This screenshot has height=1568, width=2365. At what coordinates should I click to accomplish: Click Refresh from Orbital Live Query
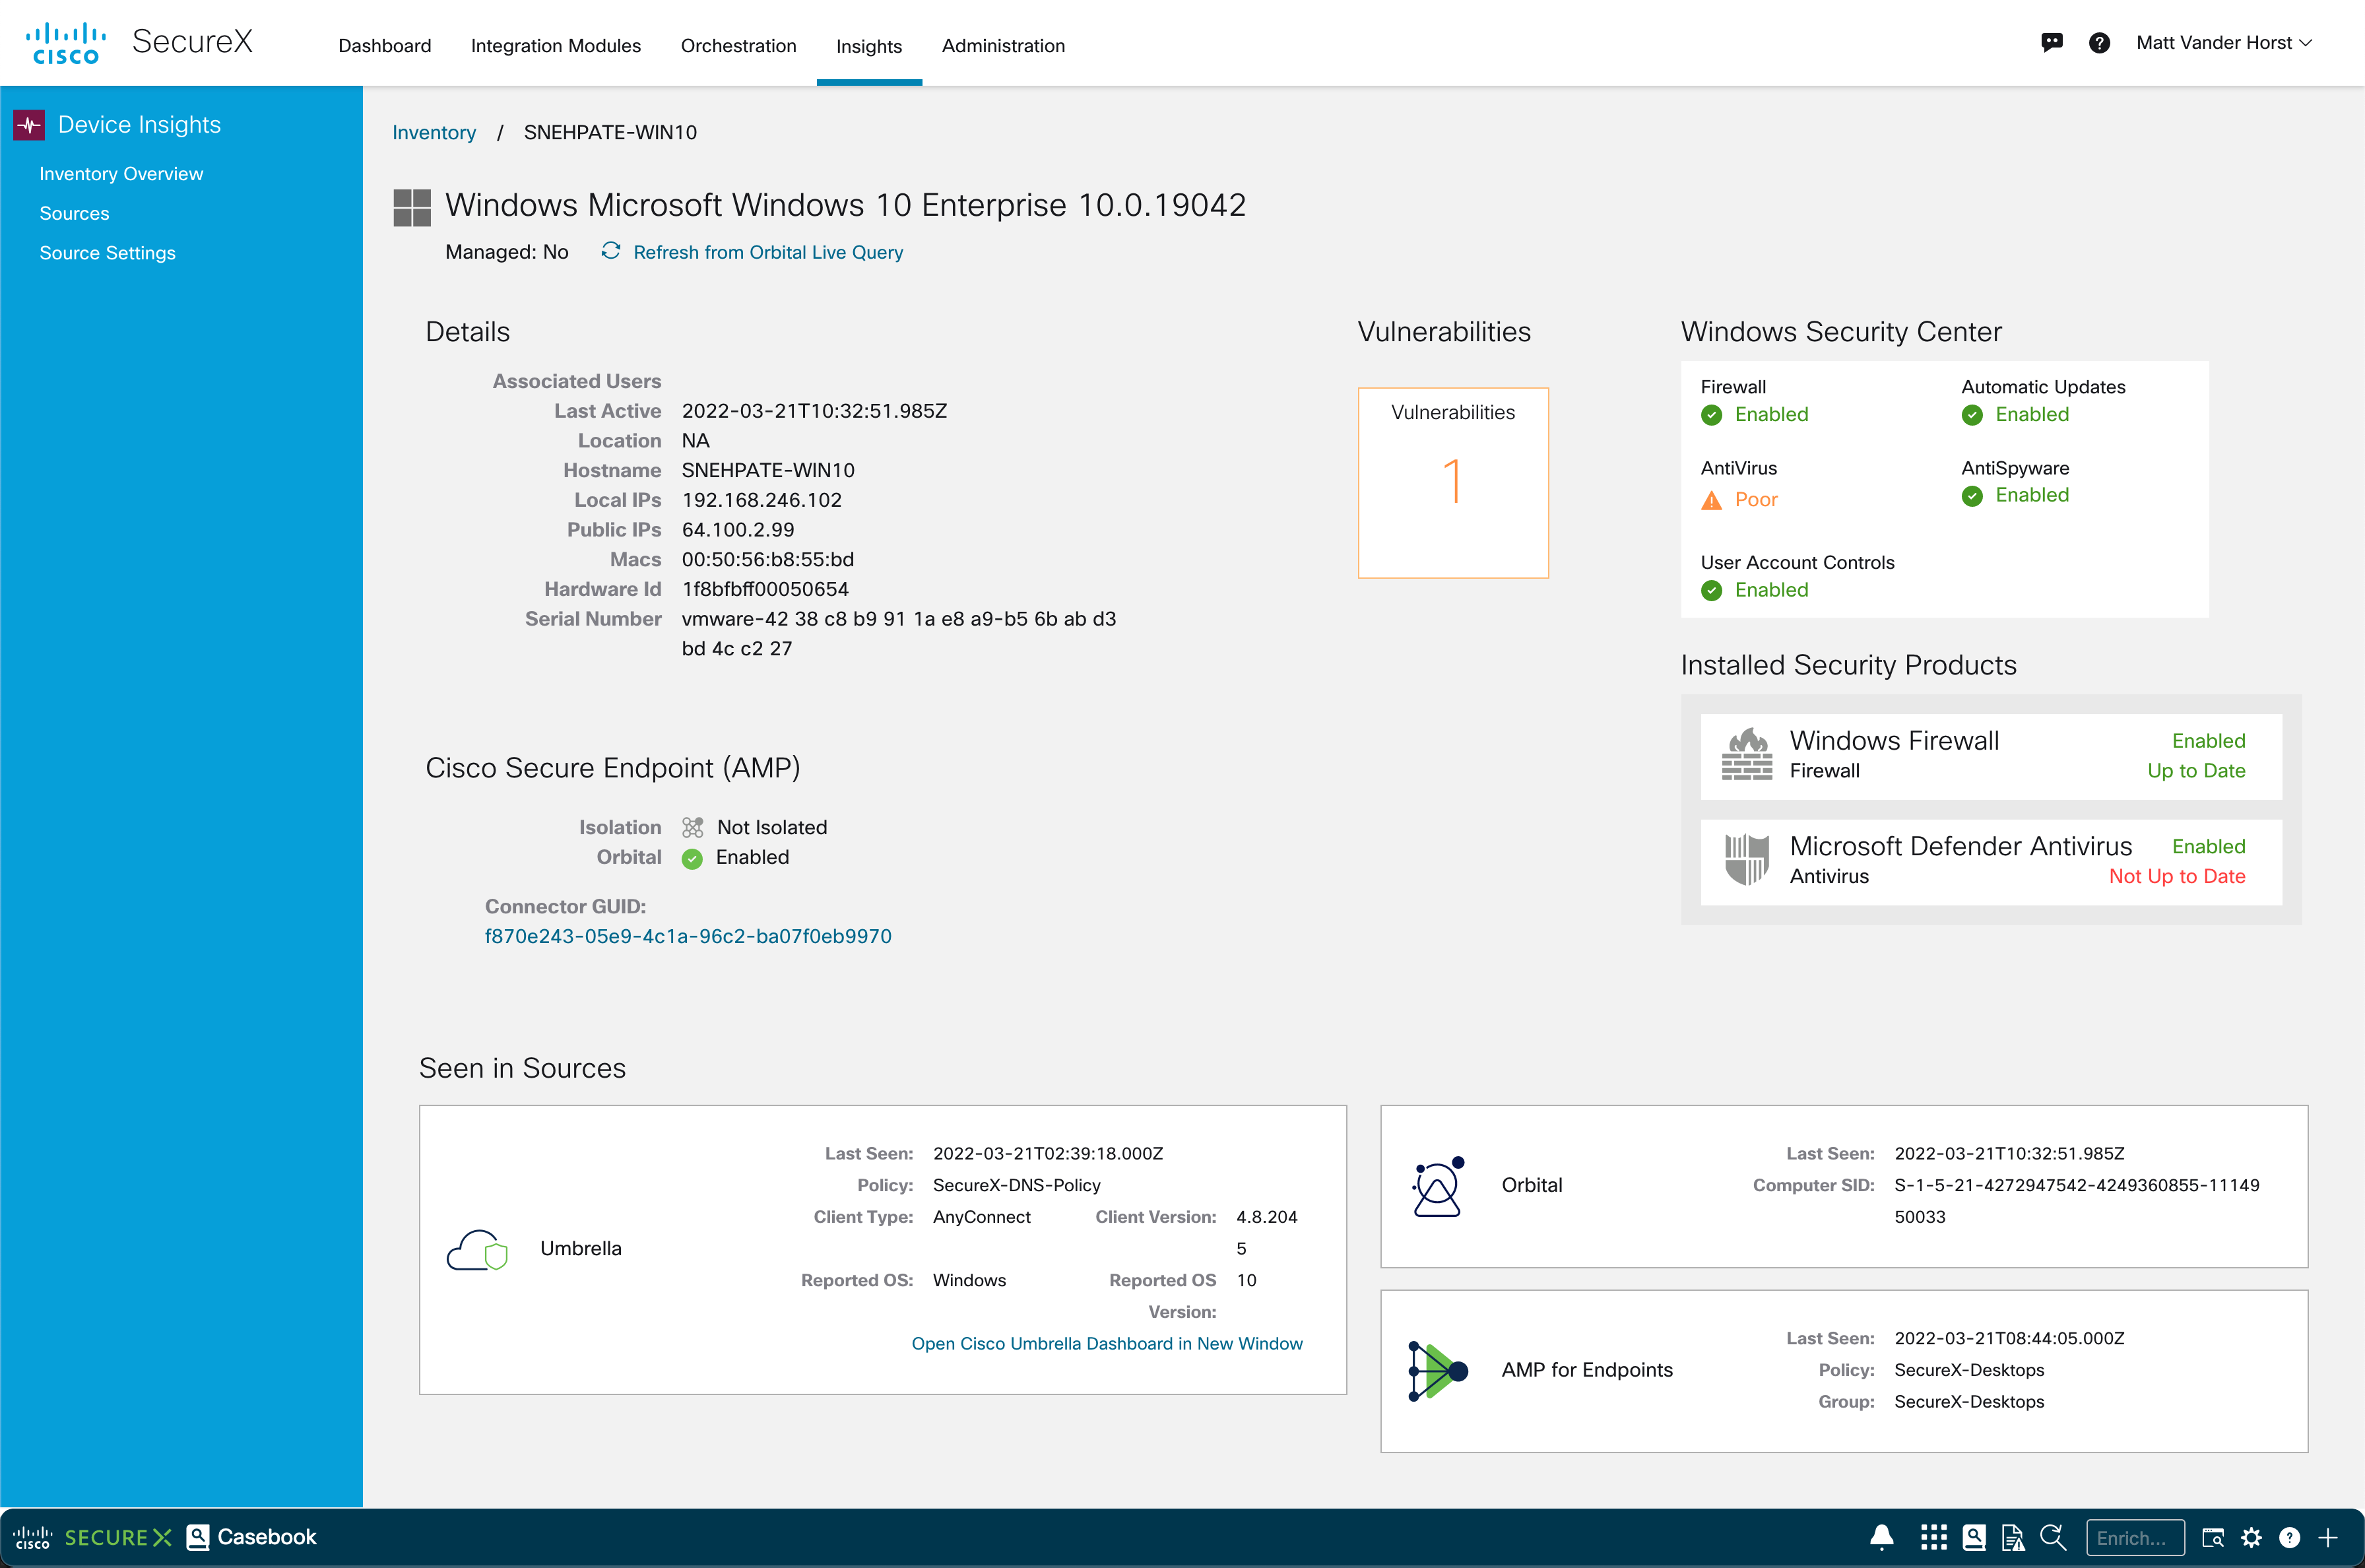pyautogui.click(x=767, y=252)
